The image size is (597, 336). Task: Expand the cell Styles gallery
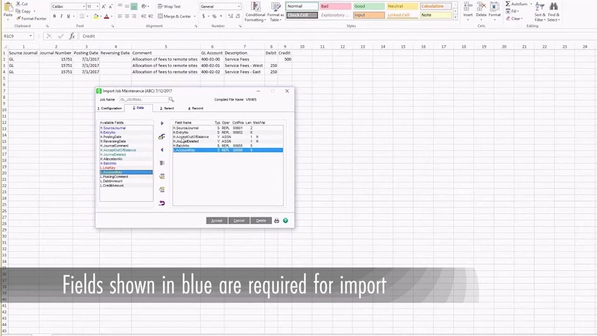point(455,17)
